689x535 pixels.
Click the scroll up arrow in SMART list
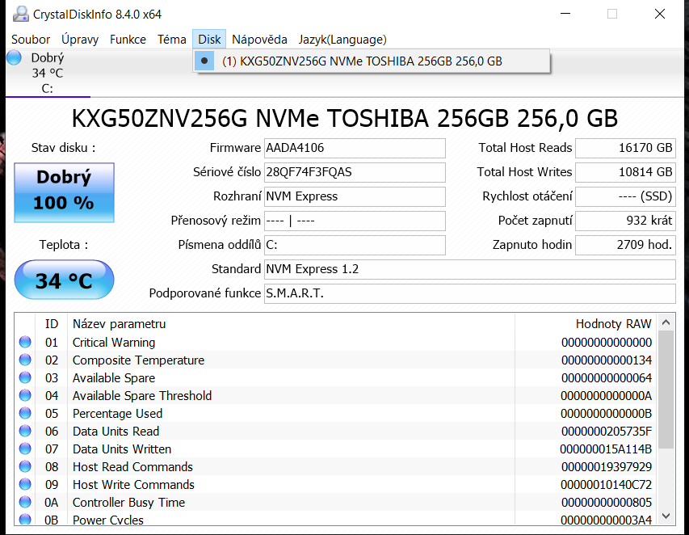[x=666, y=322]
